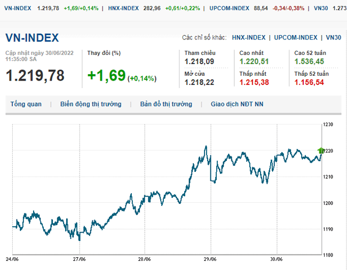The width and height of the screenshot is (347, 270).
Task: Select the Giao dịch NĐT NN tab
Action: tap(236, 104)
